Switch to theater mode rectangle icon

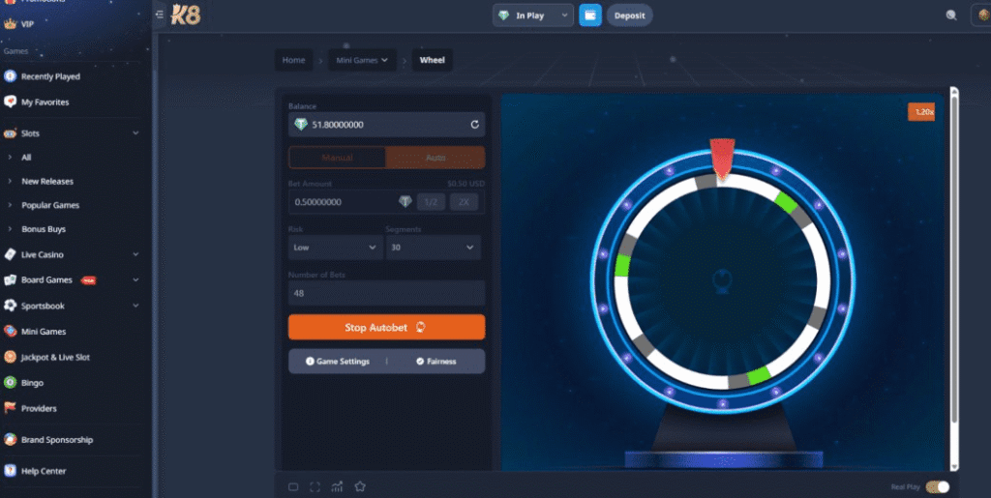coord(293,486)
